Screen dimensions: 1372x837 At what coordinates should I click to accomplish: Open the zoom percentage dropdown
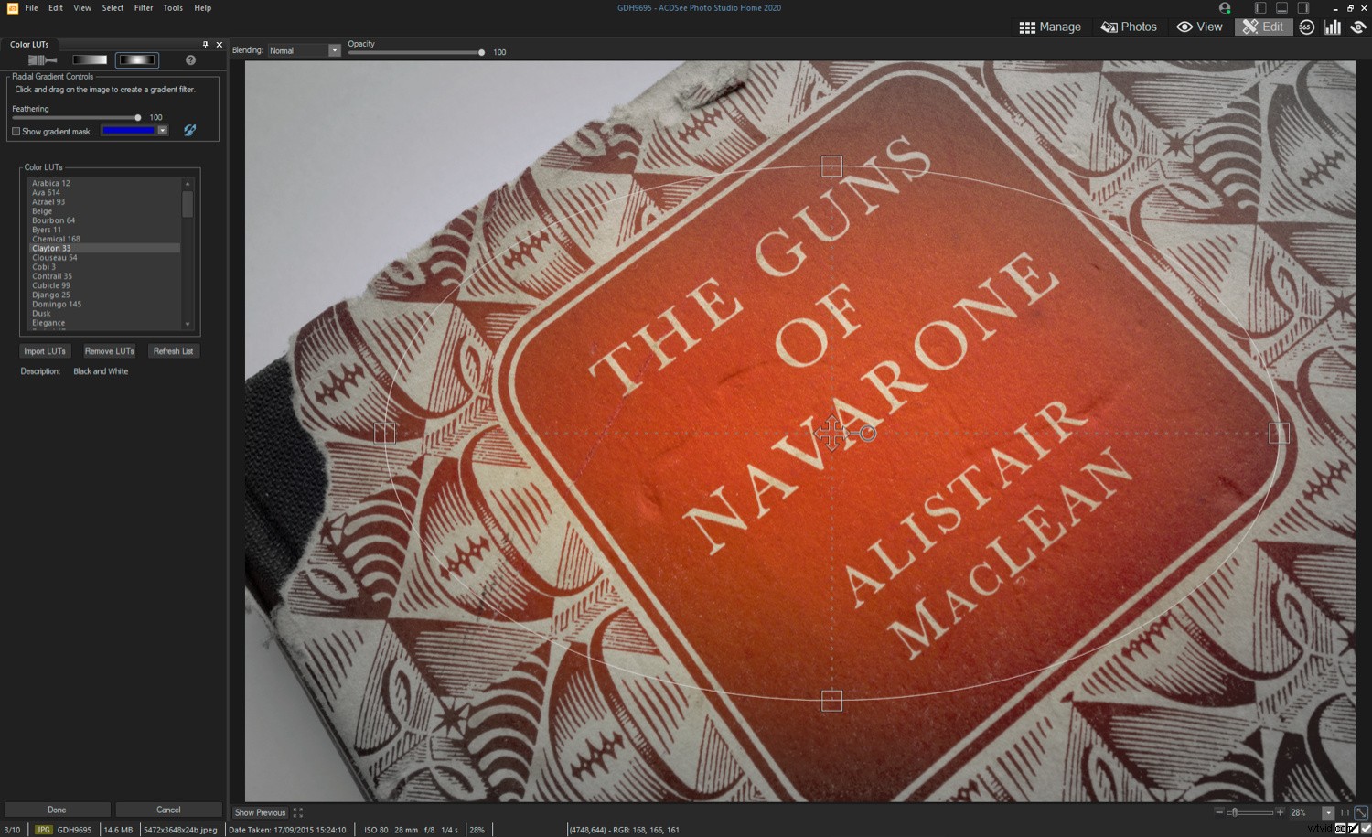coord(1328,812)
